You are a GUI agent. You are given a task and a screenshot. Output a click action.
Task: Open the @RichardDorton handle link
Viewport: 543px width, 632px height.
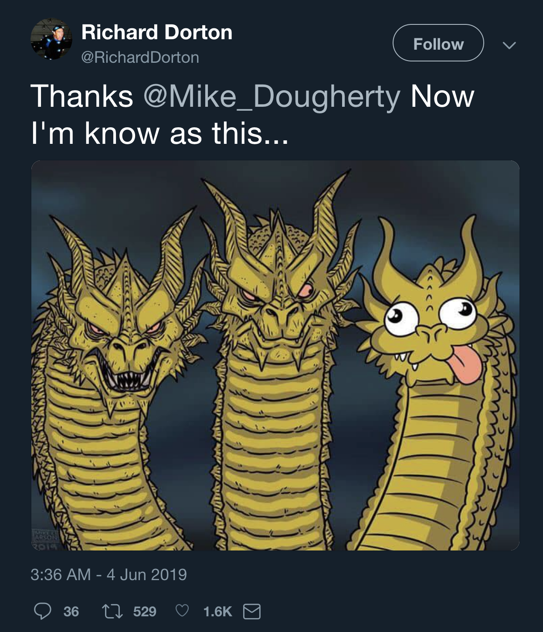pos(140,58)
